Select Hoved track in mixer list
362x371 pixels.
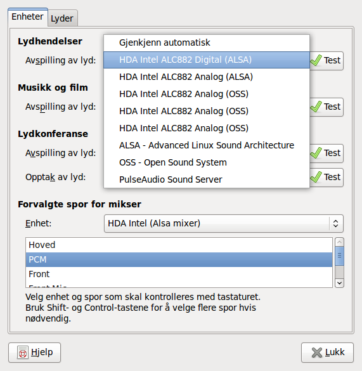[x=179, y=245]
